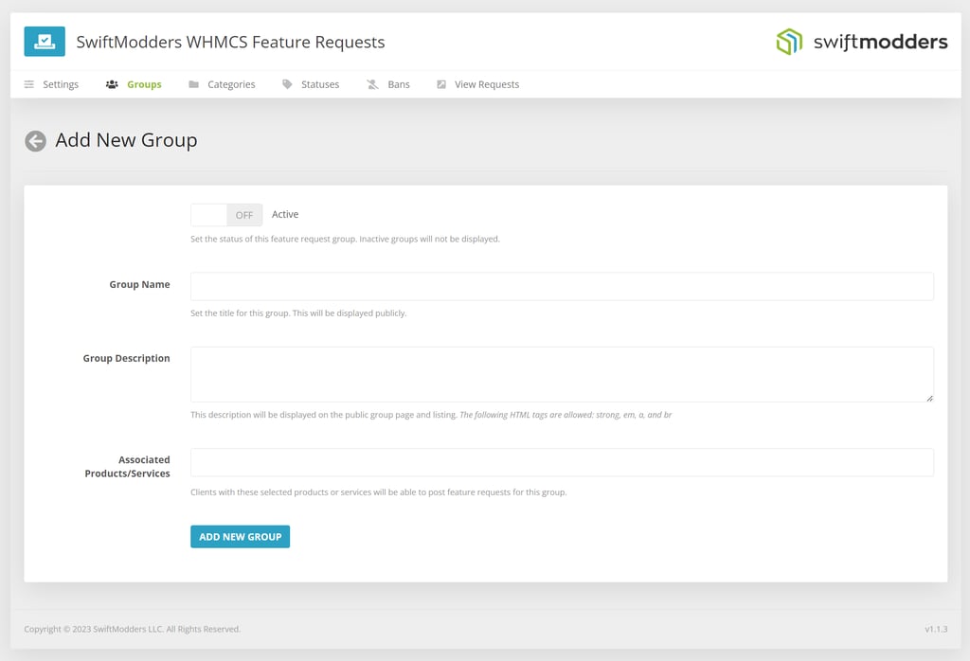Click the Copyright 2023 SwiftModders footer text

[133, 629]
